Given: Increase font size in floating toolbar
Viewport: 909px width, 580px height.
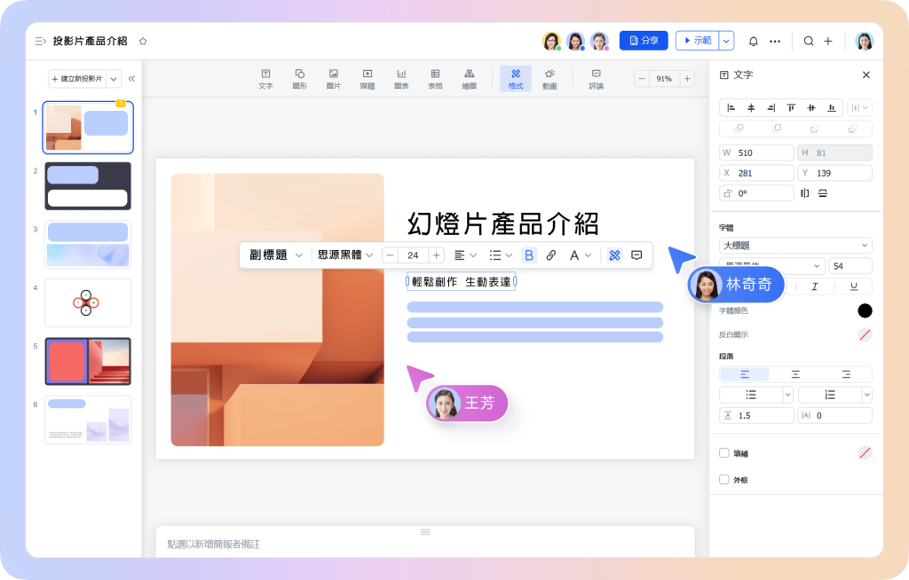Looking at the screenshot, I should point(436,255).
